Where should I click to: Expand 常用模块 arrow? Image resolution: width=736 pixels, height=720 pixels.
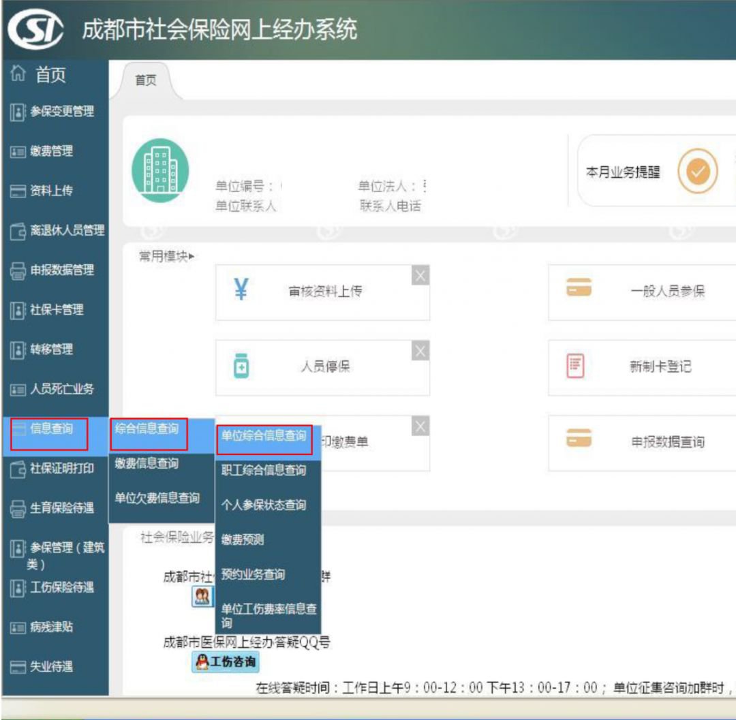pyautogui.click(x=192, y=257)
